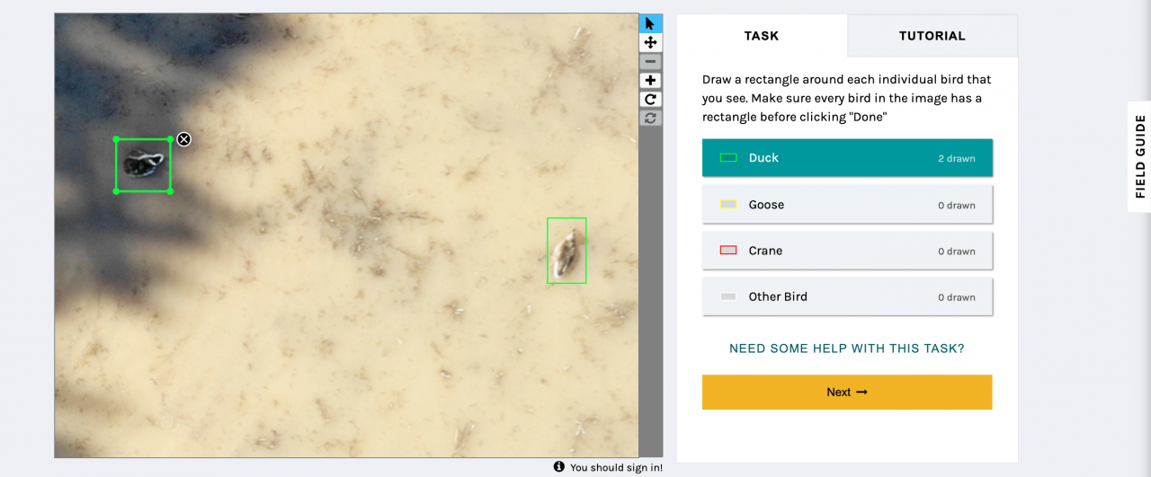Choose the Goose annotation type
Screen dimensions: 1151x477
click(847, 205)
